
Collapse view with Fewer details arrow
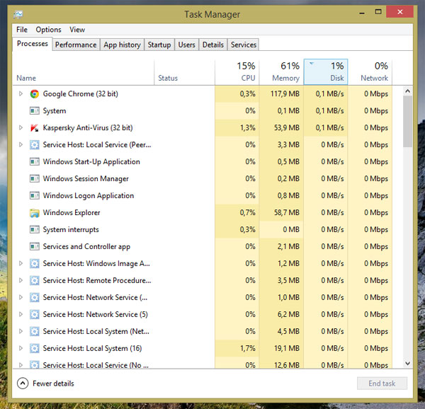point(23,384)
